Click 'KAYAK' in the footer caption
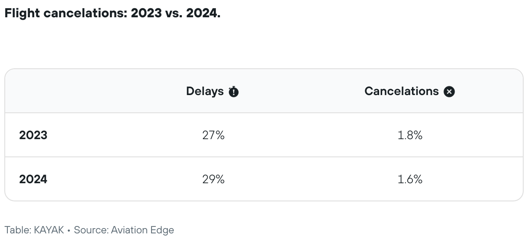 (x=49, y=230)
